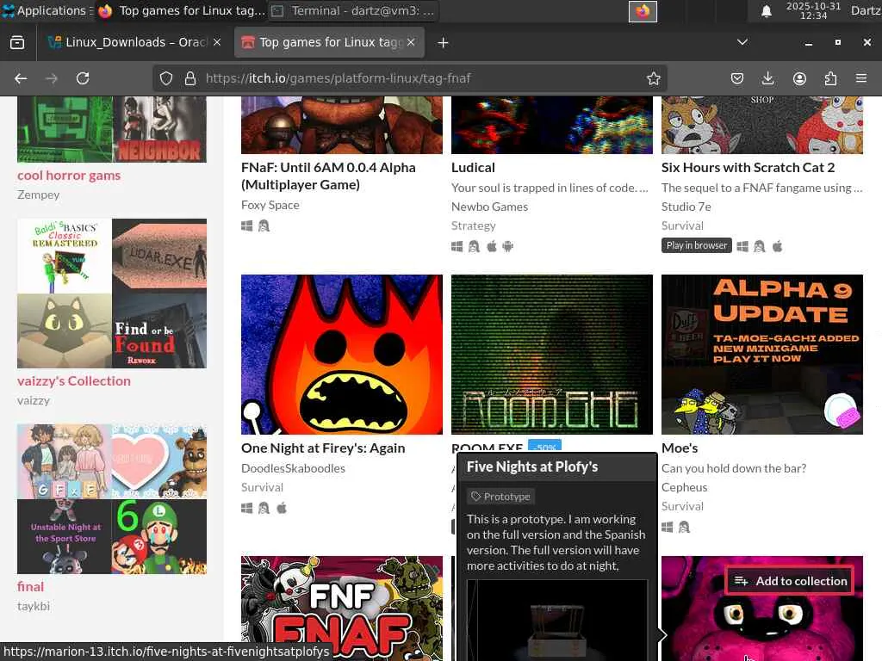Open Zempey user profile
This screenshot has height=661, width=882.
38,195
